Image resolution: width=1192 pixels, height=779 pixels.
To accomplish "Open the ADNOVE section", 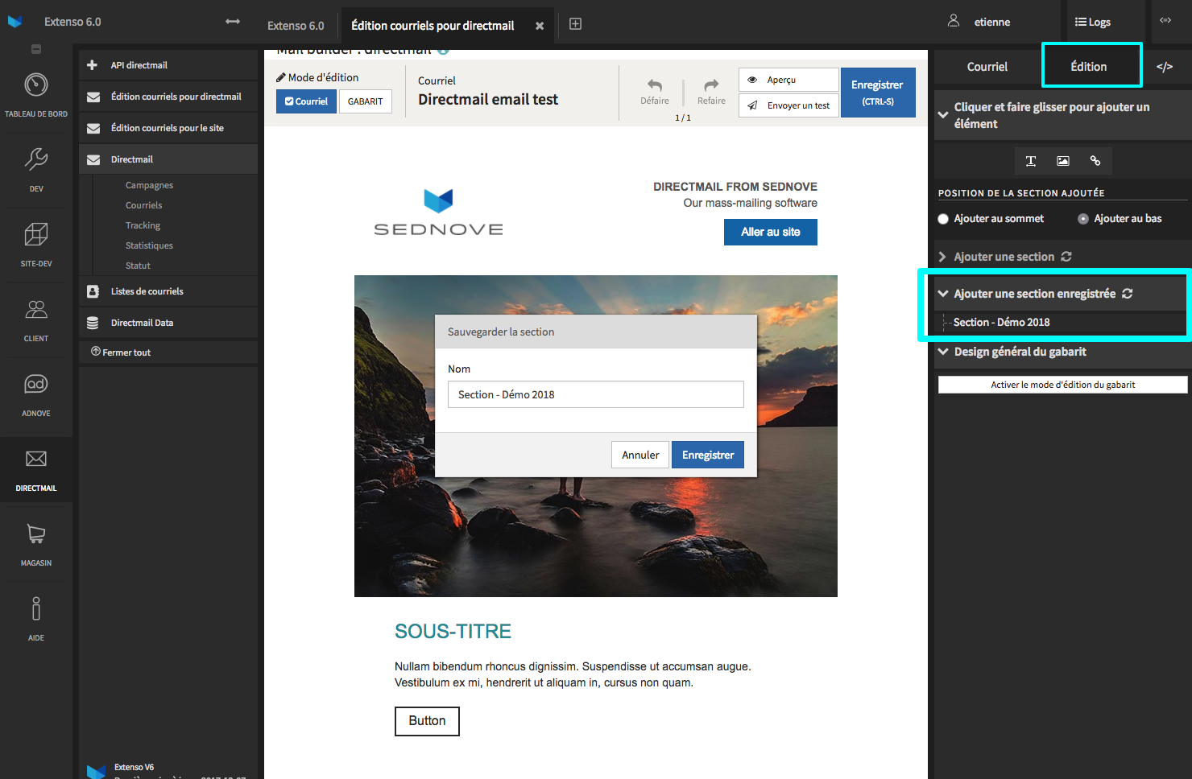I will tap(36, 394).
